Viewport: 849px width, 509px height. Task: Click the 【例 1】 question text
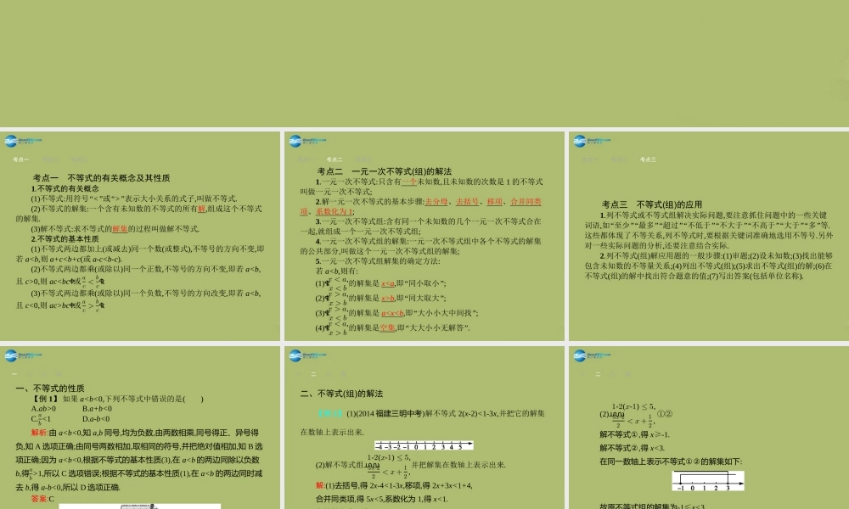(x=118, y=400)
